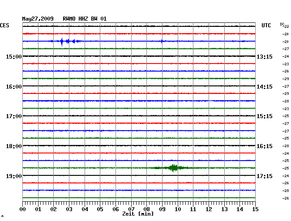
Task: Click the DC column header at top right
Action: click(x=282, y=24)
